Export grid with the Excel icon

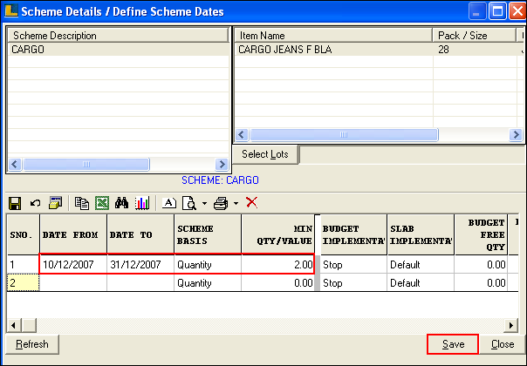click(102, 204)
